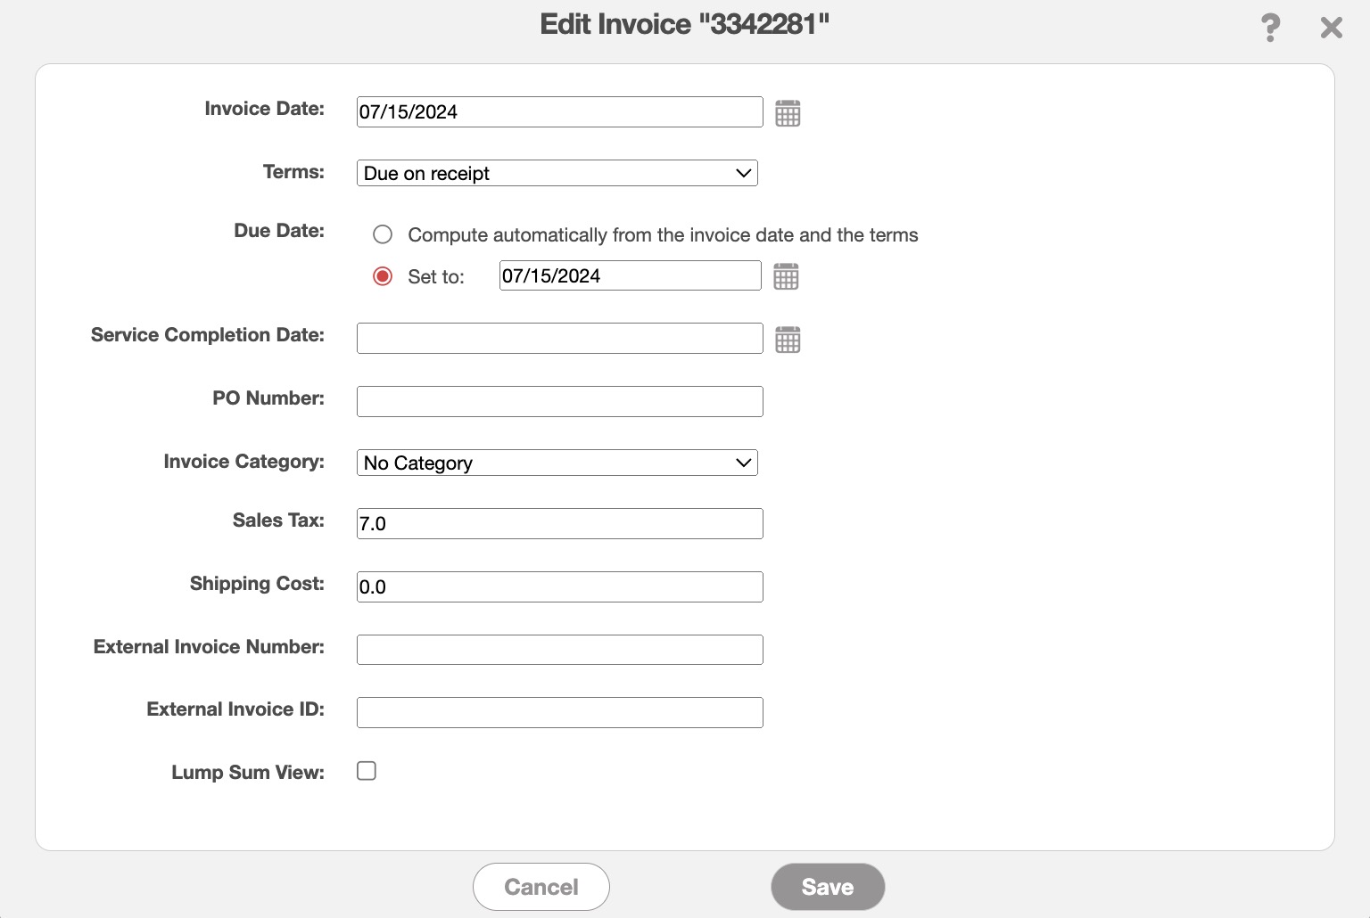Click into the Service Completion Date field
The image size is (1370, 918).
click(559, 339)
